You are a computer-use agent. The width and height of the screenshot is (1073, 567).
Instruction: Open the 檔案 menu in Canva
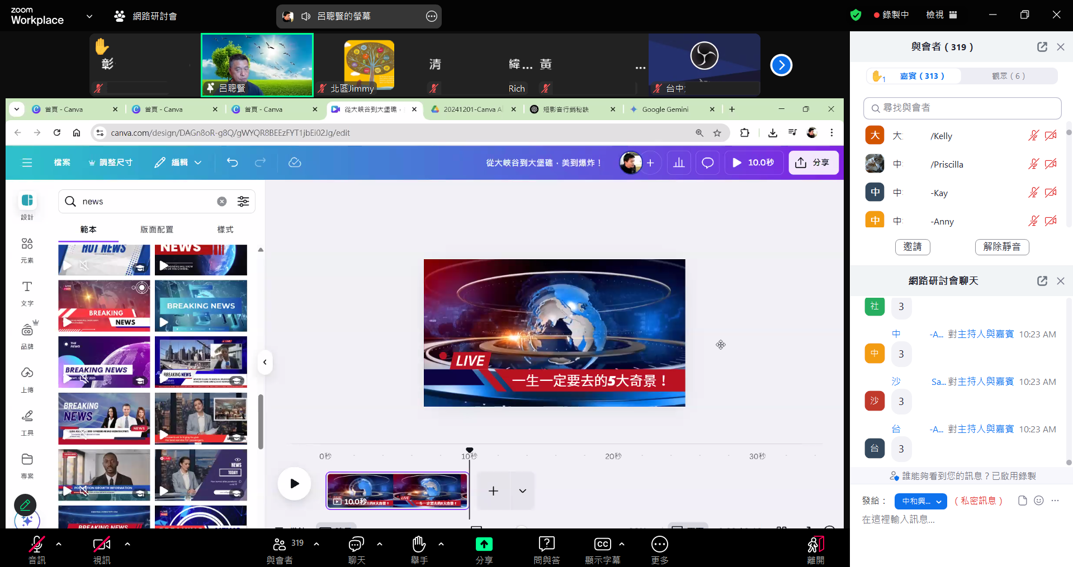pyautogui.click(x=62, y=163)
